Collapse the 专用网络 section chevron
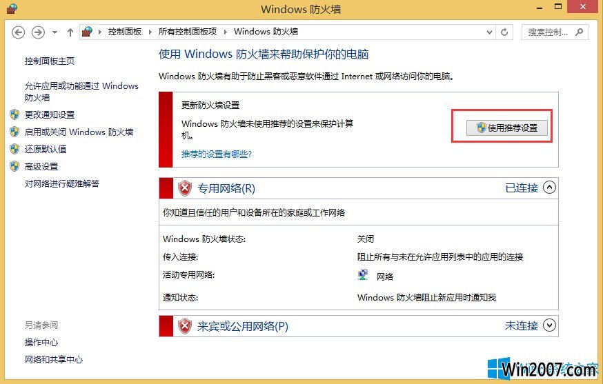Image resolution: width=603 pixels, height=384 pixels. (x=549, y=188)
